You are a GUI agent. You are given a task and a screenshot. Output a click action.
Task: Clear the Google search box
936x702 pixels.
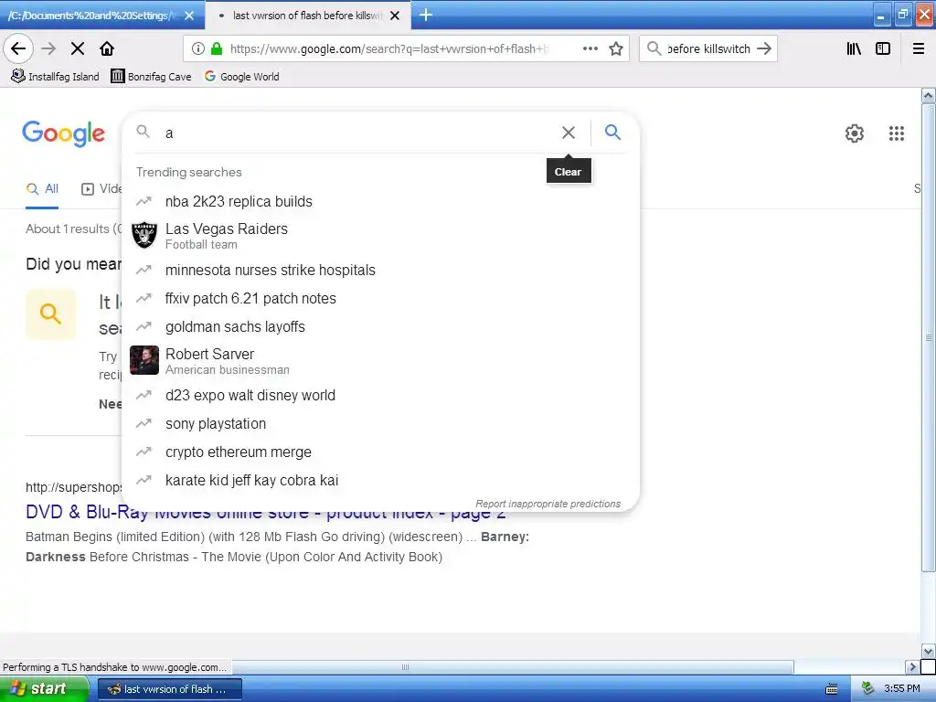coord(569,133)
